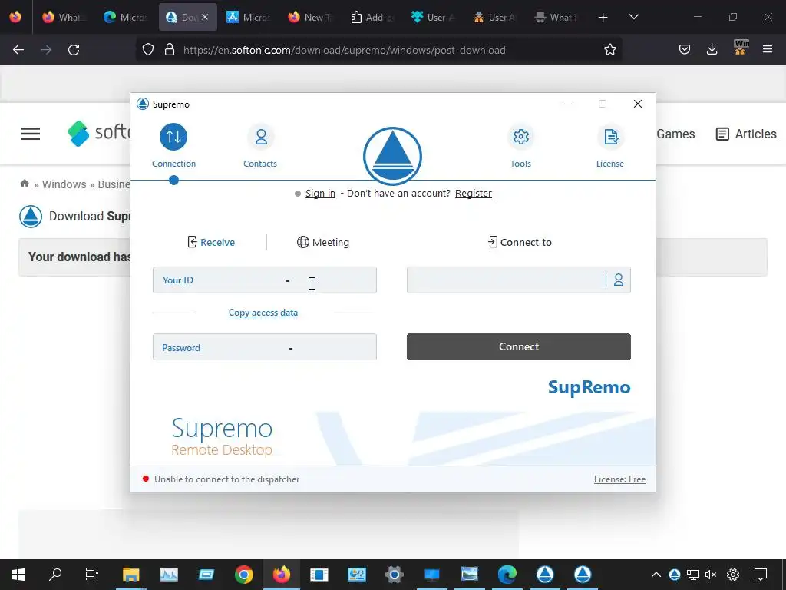Switch to the 'Add-o' browser tab

[372, 18]
